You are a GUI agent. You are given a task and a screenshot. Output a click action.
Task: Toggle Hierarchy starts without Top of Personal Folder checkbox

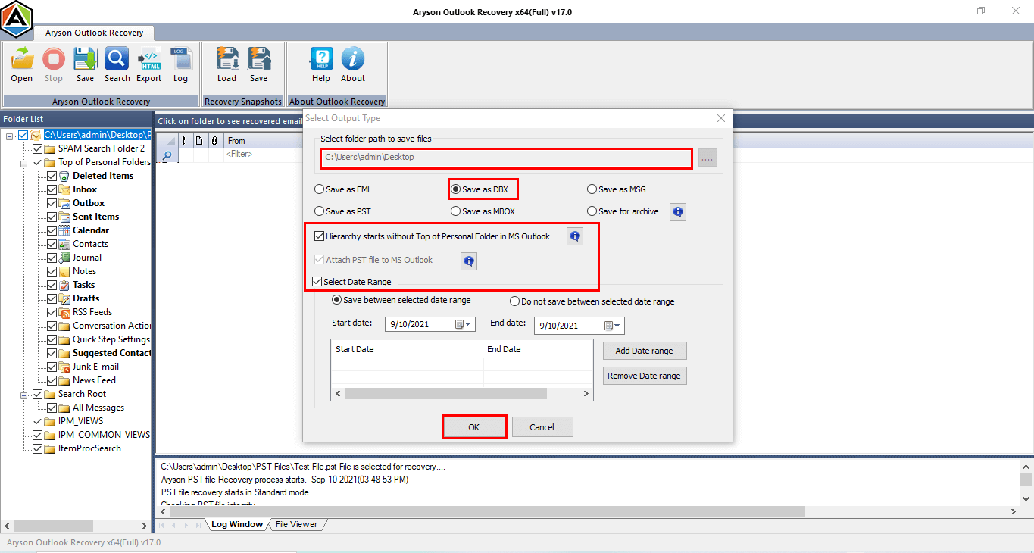(319, 236)
